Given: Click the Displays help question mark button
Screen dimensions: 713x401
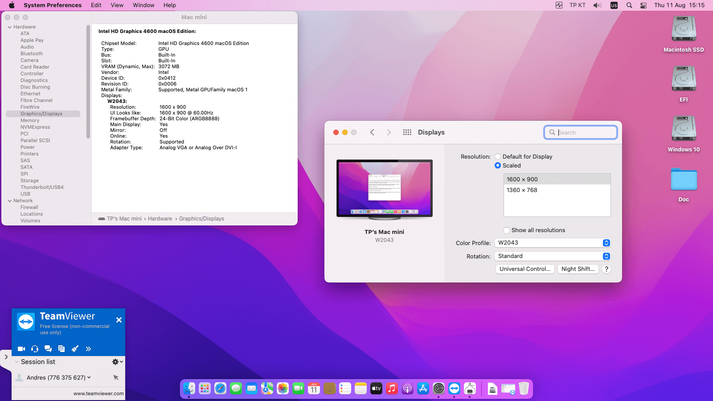Looking at the screenshot, I should click(x=606, y=269).
